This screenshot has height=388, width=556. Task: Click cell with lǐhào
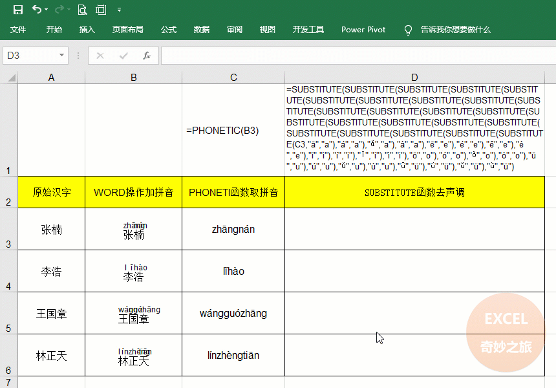[233, 271]
